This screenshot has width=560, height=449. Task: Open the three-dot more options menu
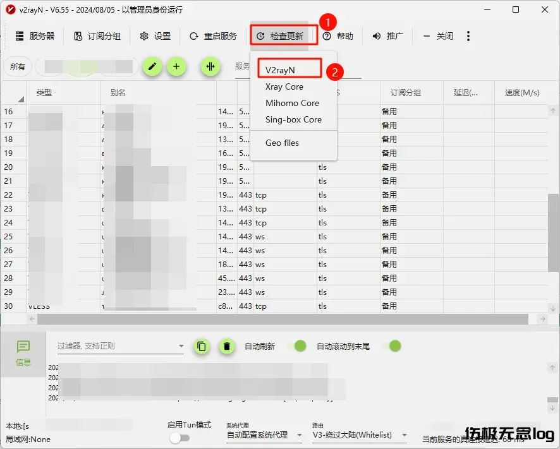click(468, 36)
